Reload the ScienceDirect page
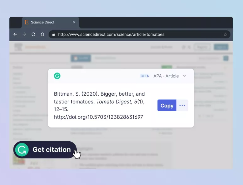 coord(33,34)
